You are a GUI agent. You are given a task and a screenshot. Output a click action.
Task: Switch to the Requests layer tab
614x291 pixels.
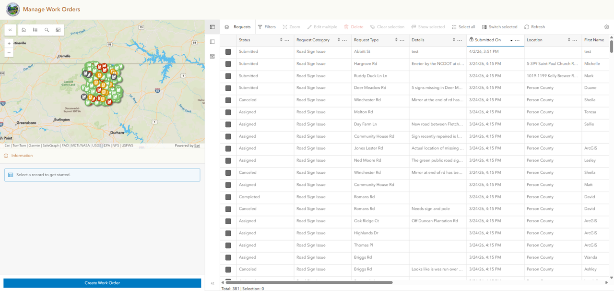237,27
